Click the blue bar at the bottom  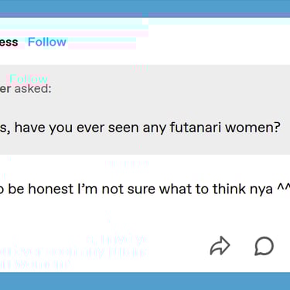click(145, 281)
